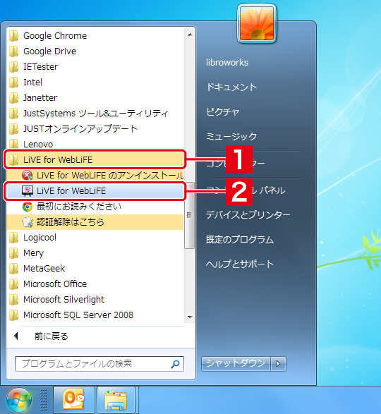Expand the Microsoft Silverlight folder
Viewport: 381px width, 414px height.
(x=95, y=300)
